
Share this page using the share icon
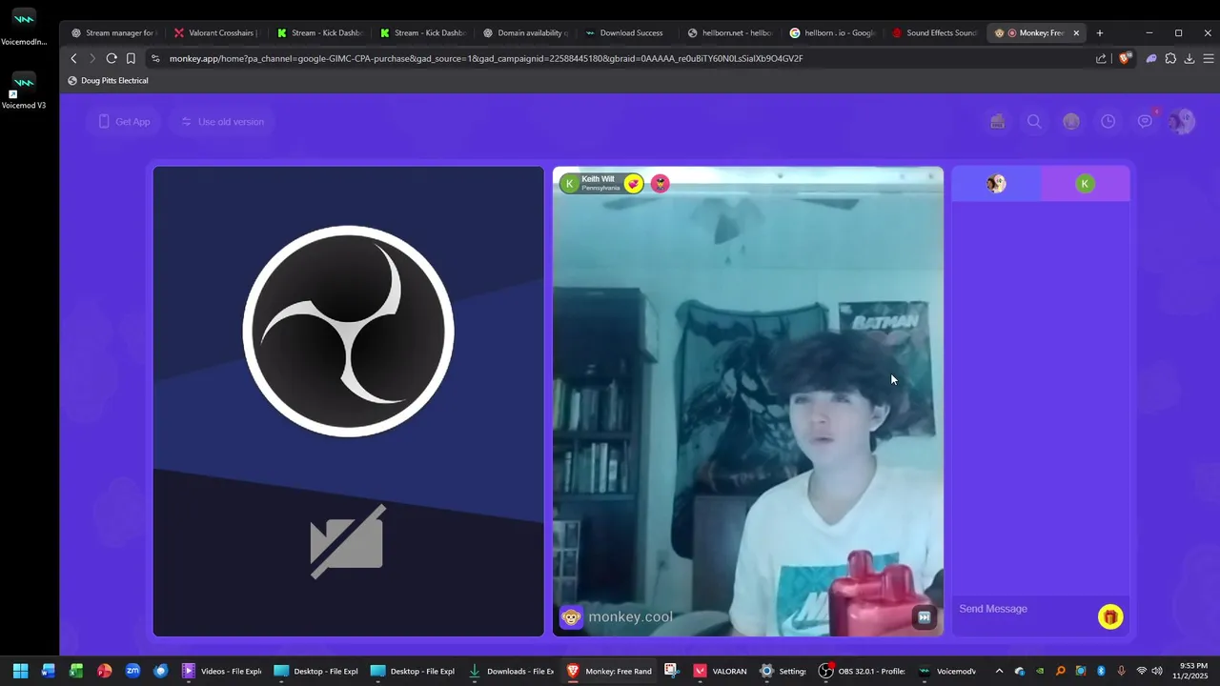(1101, 58)
